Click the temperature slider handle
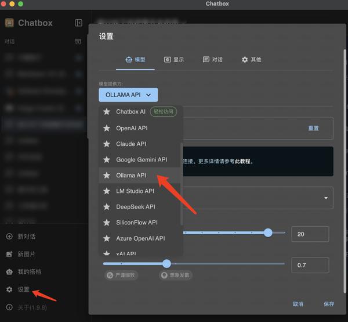The height and width of the screenshot is (322, 348). 167,263
